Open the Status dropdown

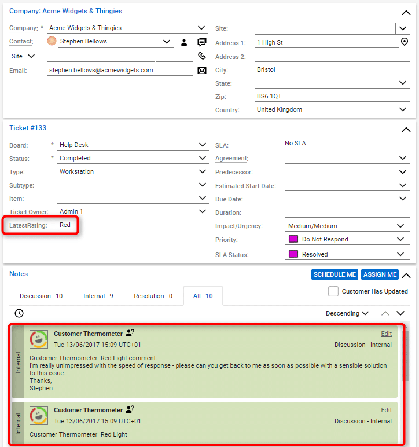[203, 158]
